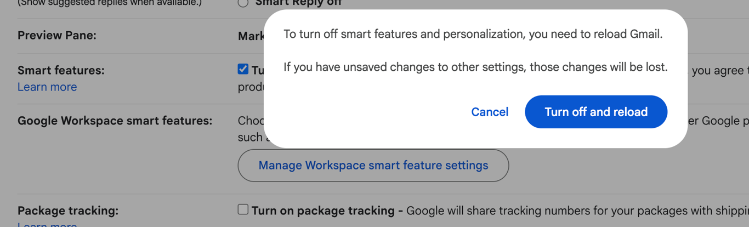Screen dimensions: 749x227
Task: Click the Cancel button in the dialog
Action: 490,112
